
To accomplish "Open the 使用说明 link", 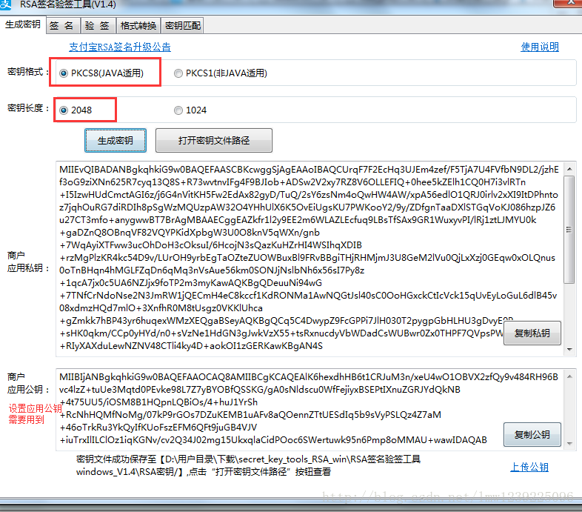I will tap(540, 47).
